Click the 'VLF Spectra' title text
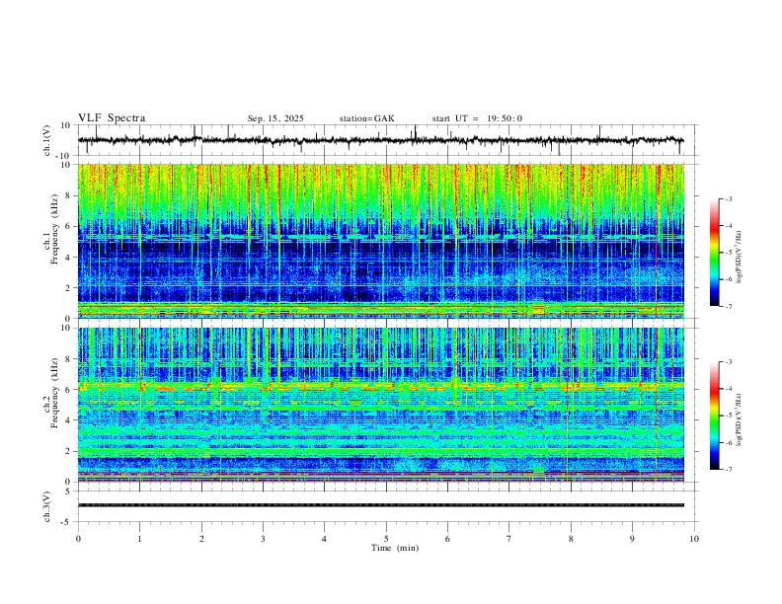This screenshot has width=782, height=604. click(112, 118)
